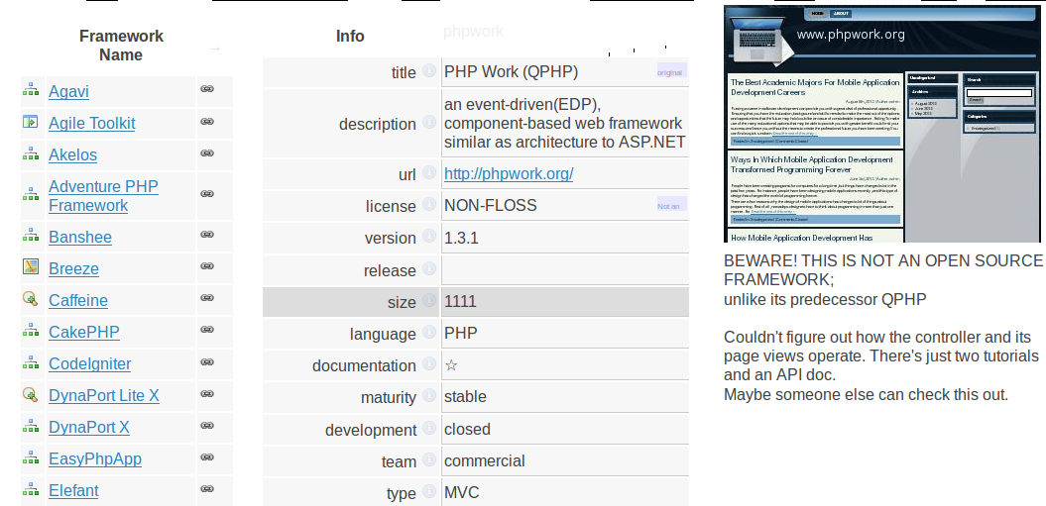Screen dimensions: 1046x506
Task: Click the chain link icon for CakePHP
Action: point(207,330)
